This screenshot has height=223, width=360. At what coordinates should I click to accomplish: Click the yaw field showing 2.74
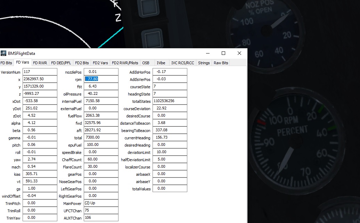pos(40,159)
